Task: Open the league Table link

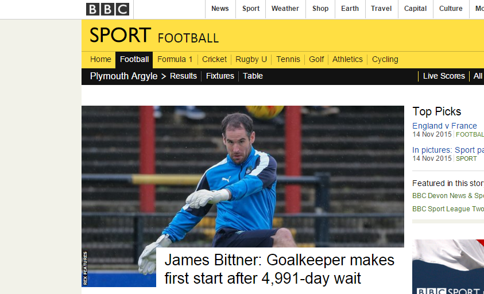Action: tap(253, 76)
